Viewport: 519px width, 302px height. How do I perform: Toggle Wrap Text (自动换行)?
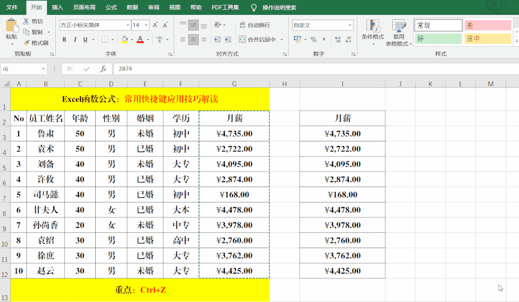[254, 25]
